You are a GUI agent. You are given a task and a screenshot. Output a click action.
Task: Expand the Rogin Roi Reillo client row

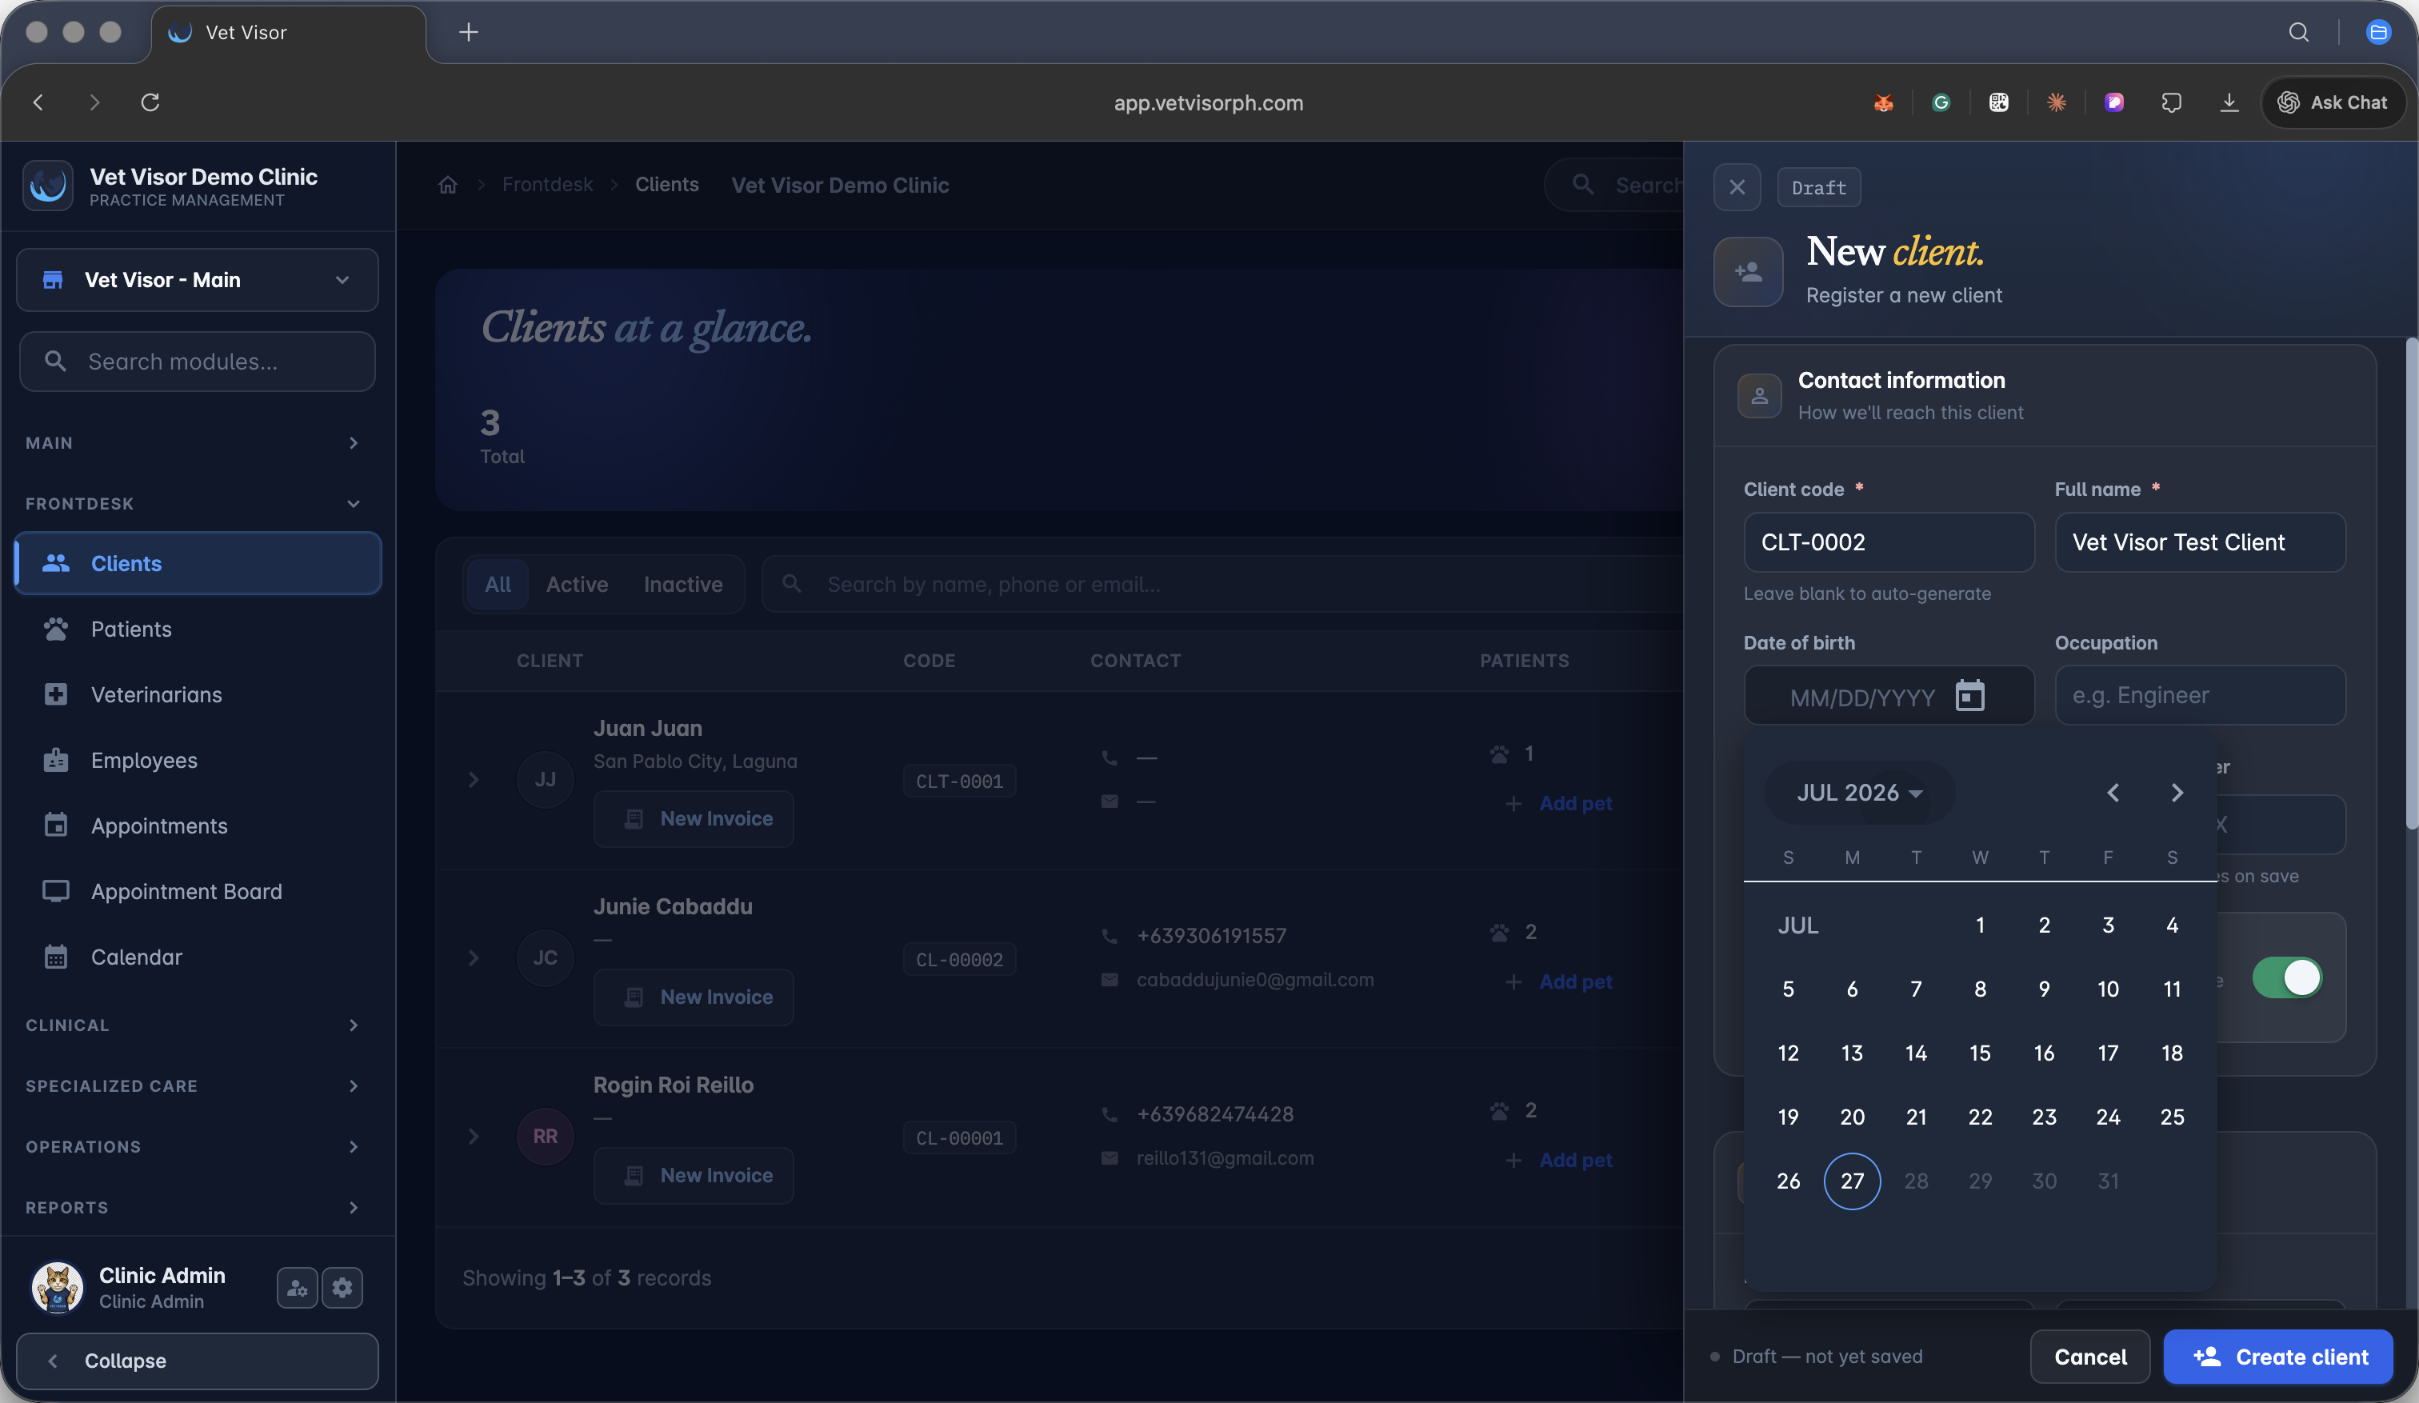(474, 1136)
